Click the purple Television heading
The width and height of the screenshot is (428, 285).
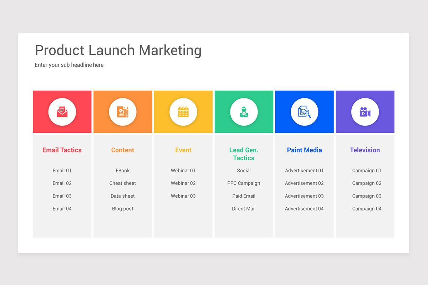[365, 150]
